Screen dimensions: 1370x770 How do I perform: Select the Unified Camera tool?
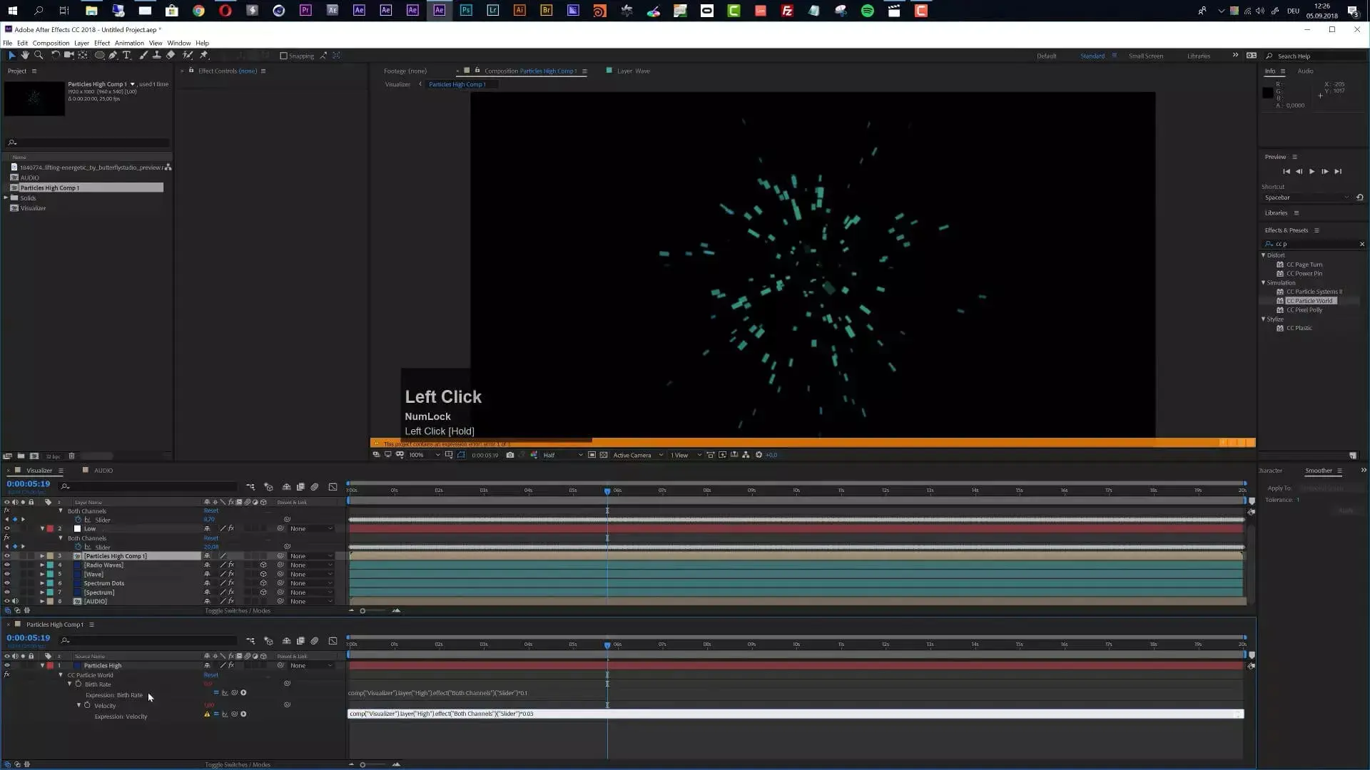coord(68,55)
